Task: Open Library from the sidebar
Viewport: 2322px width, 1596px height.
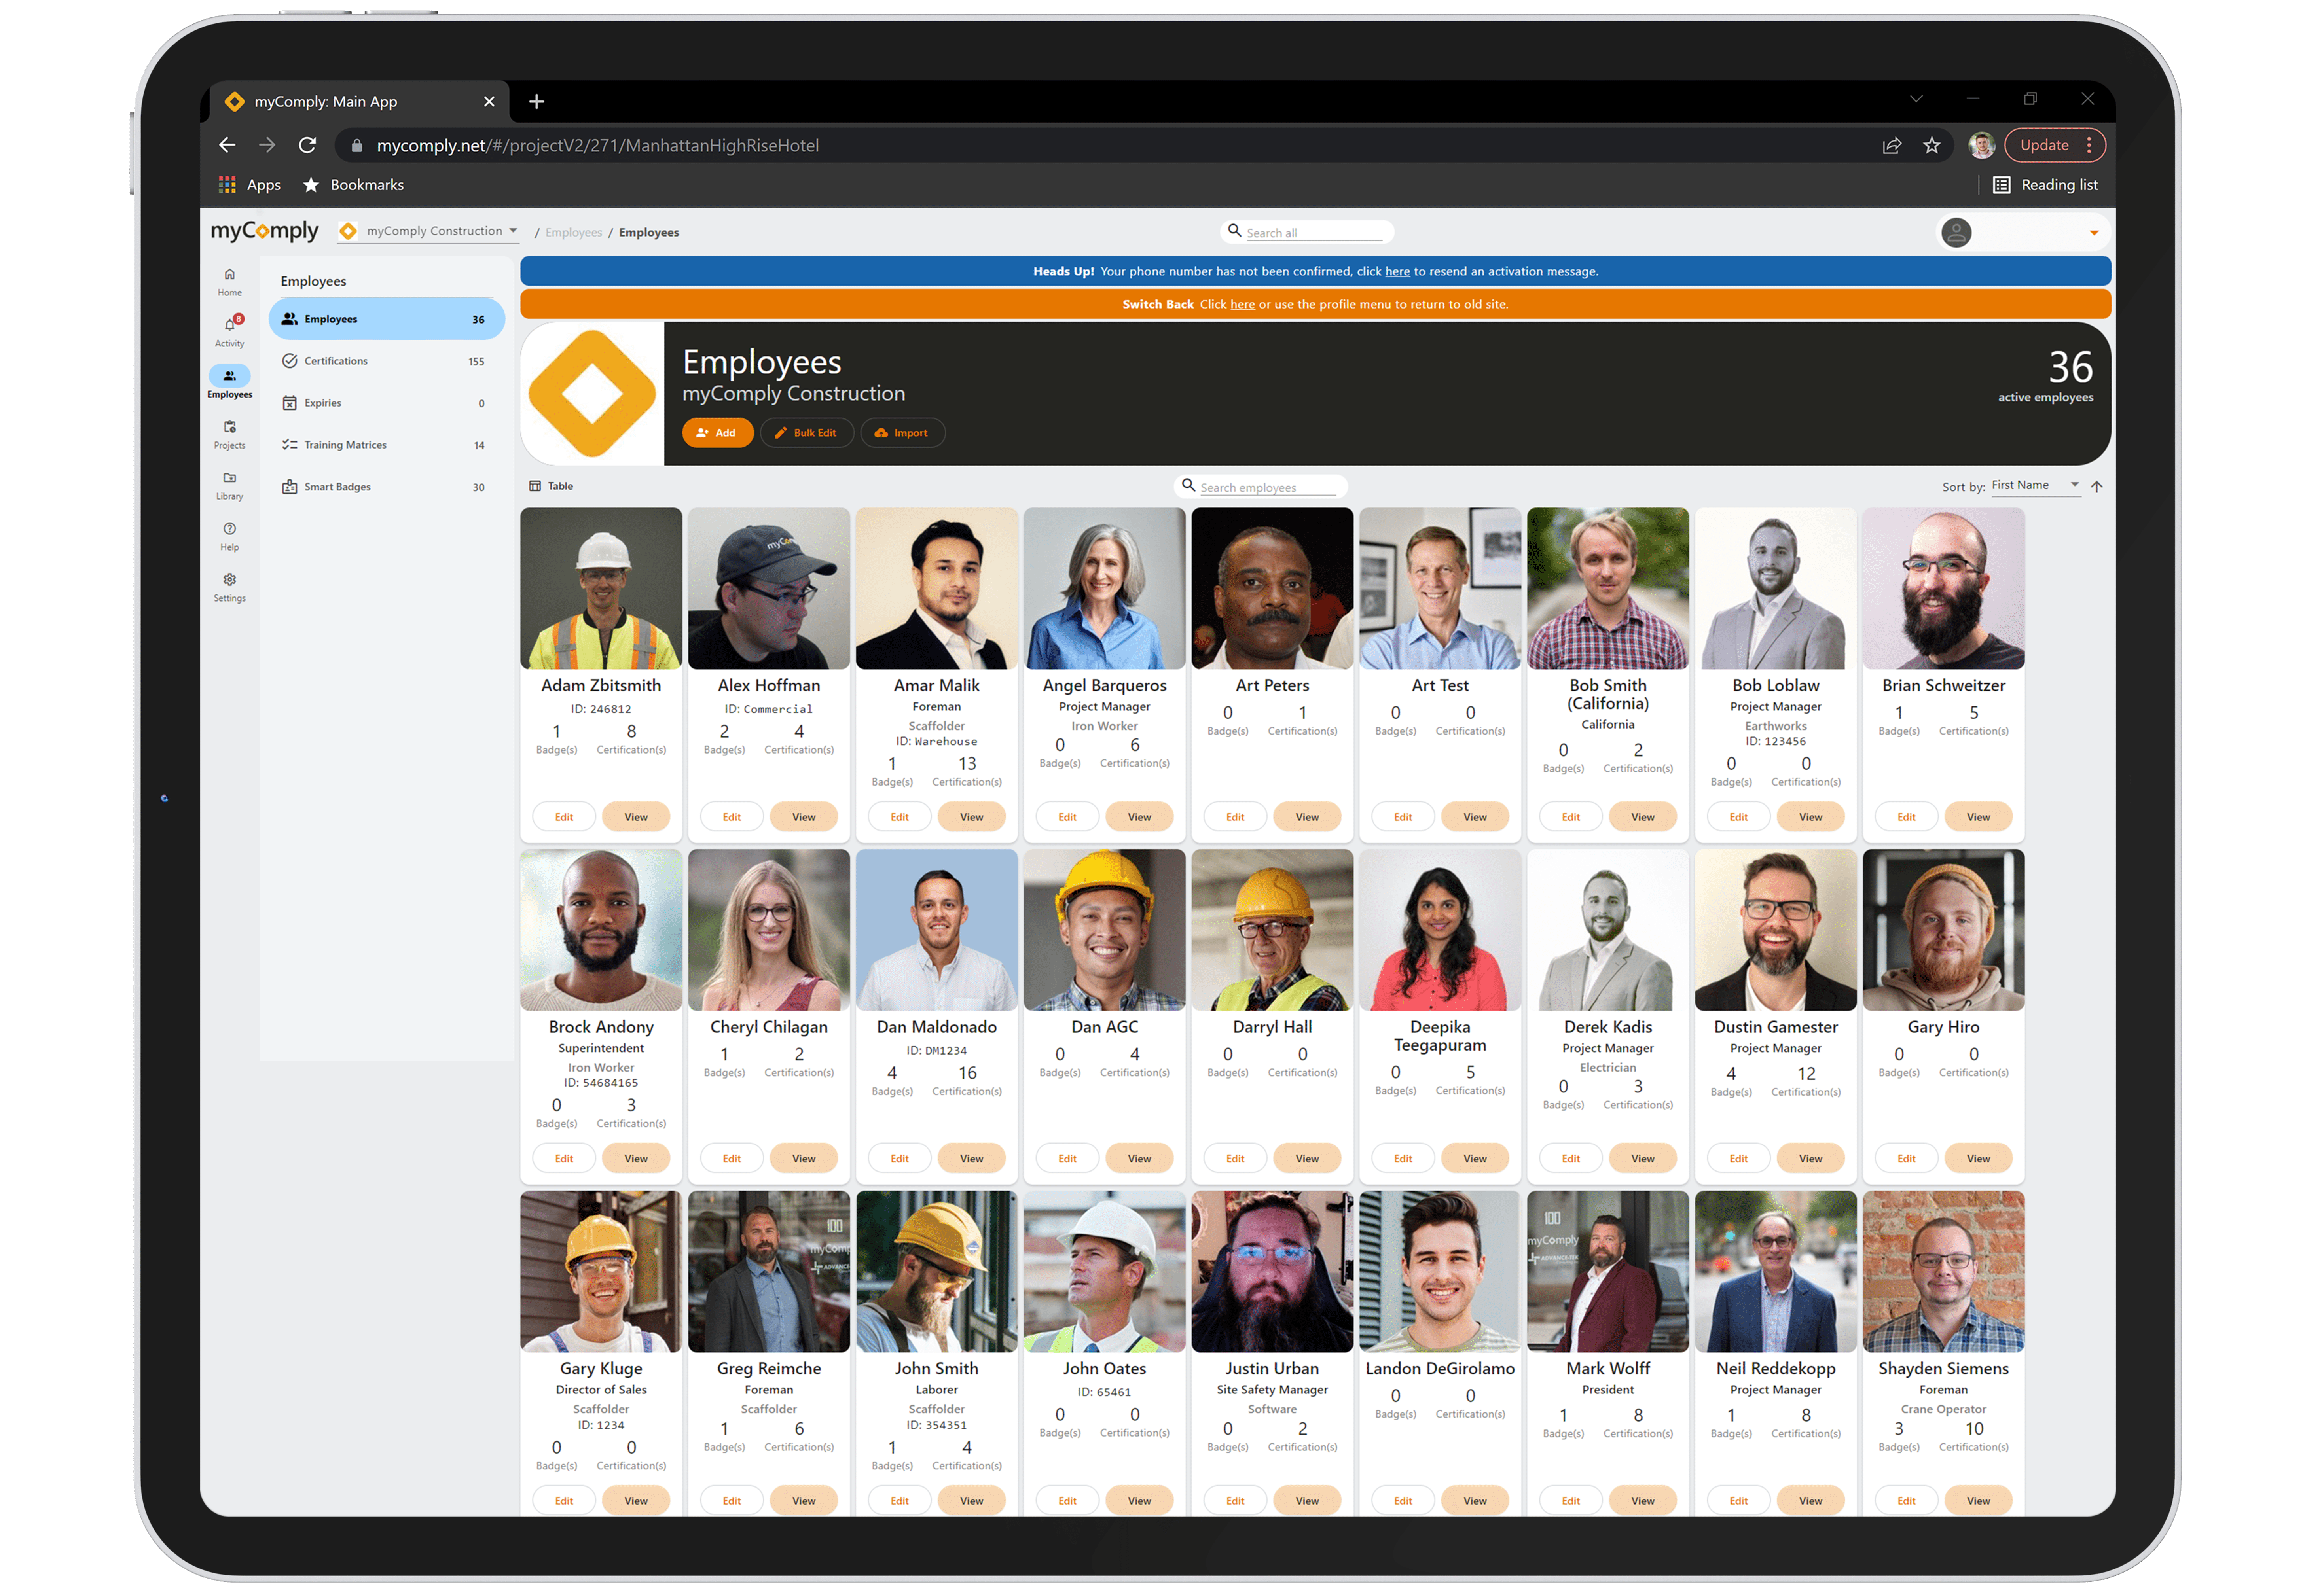Action: (230, 479)
